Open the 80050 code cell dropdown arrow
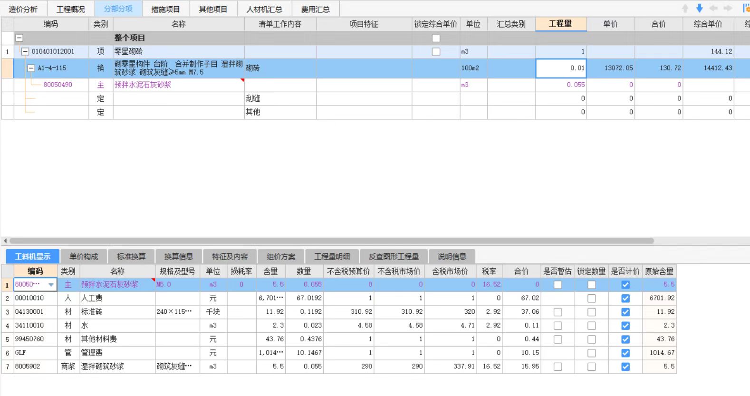This screenshot has height=396, width=750. (51, 285)
